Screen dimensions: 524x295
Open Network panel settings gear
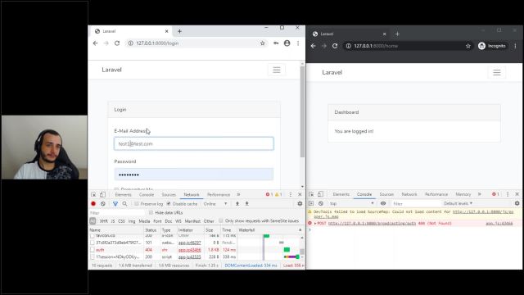click(300, 203)
